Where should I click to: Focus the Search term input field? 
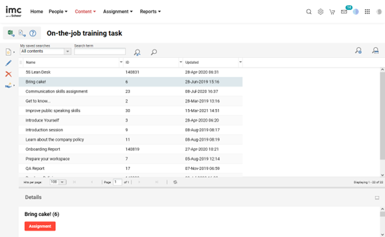click(100, 51)
